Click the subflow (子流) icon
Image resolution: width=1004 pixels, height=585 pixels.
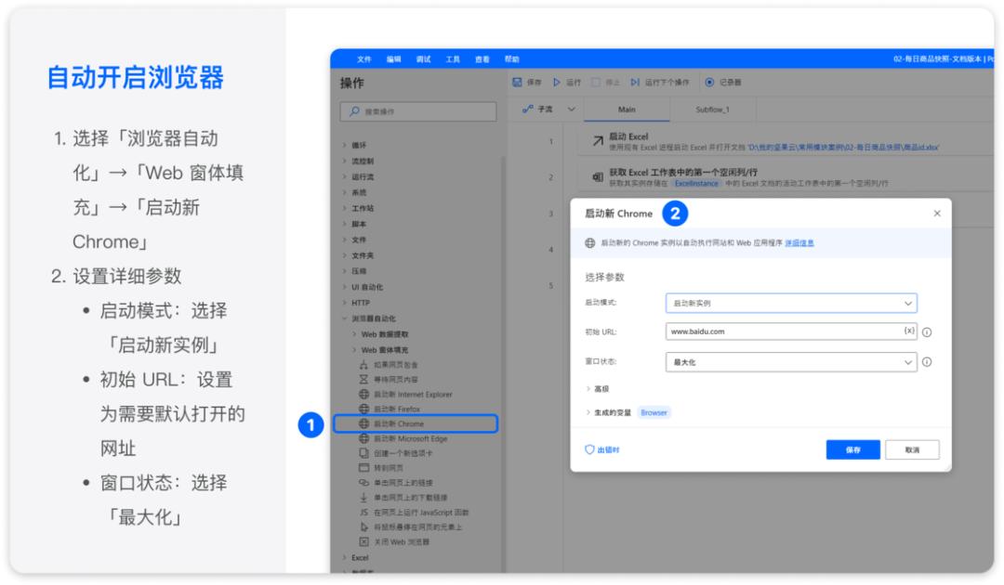tap(528, 110)
